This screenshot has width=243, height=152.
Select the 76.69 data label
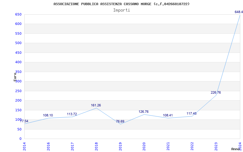120,121
